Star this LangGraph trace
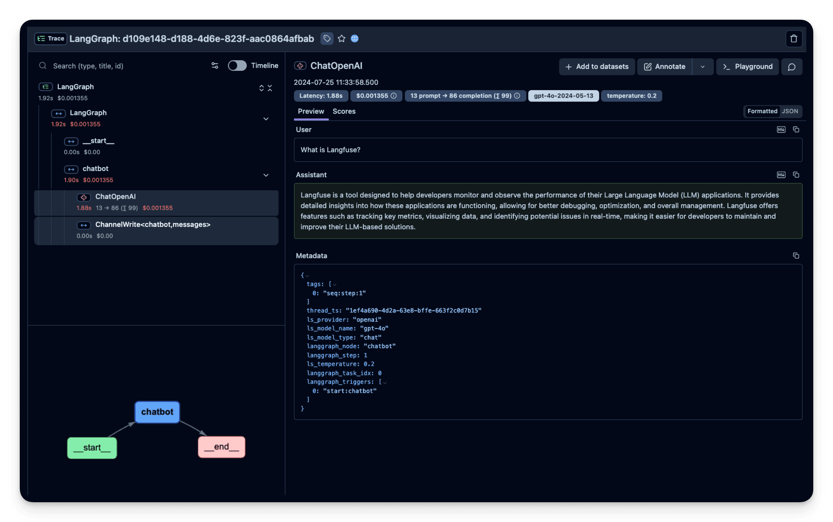833x522 pixels. point(342,39)
